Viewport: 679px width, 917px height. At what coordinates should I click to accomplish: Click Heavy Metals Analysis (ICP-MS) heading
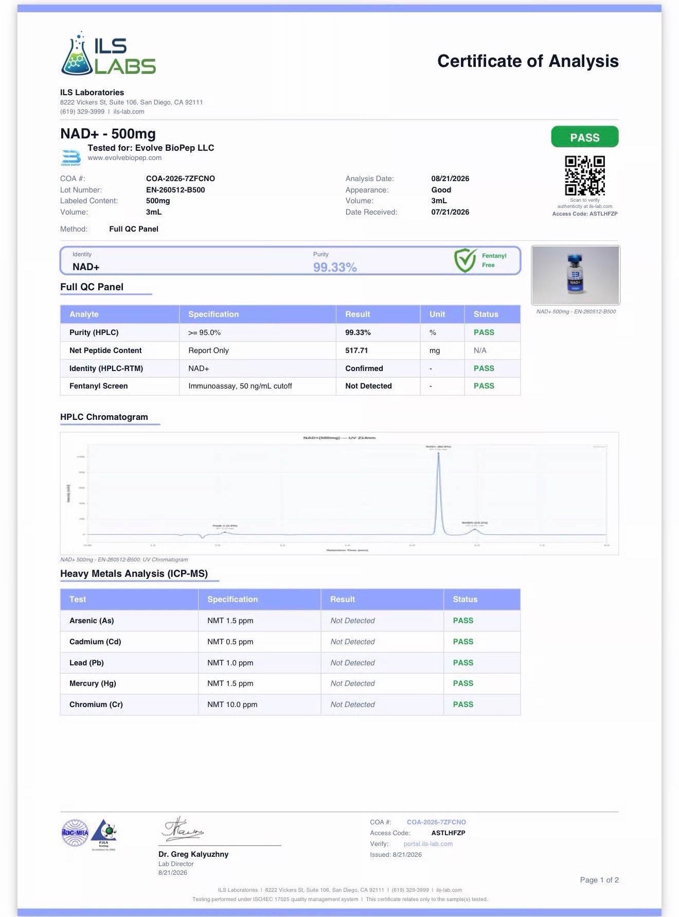(134, 574)
